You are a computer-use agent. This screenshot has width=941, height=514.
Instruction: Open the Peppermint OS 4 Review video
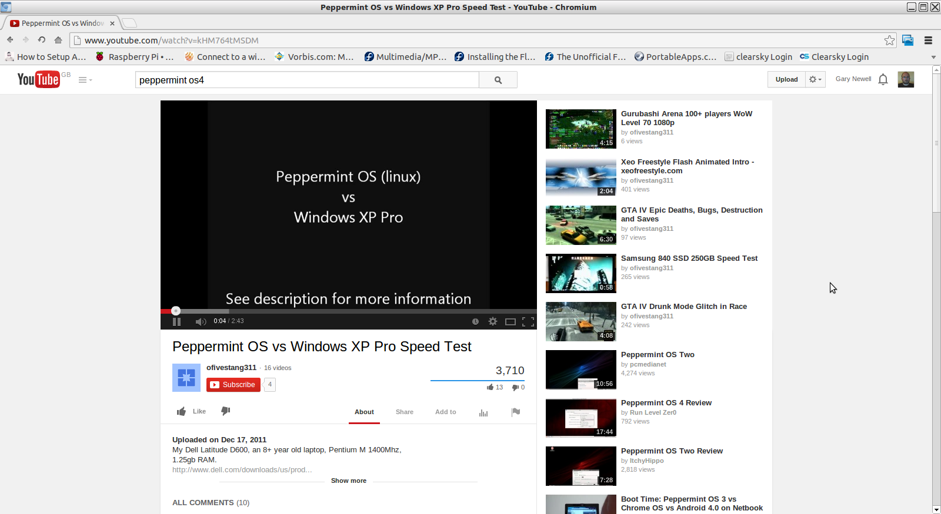(x=666, y=403)
